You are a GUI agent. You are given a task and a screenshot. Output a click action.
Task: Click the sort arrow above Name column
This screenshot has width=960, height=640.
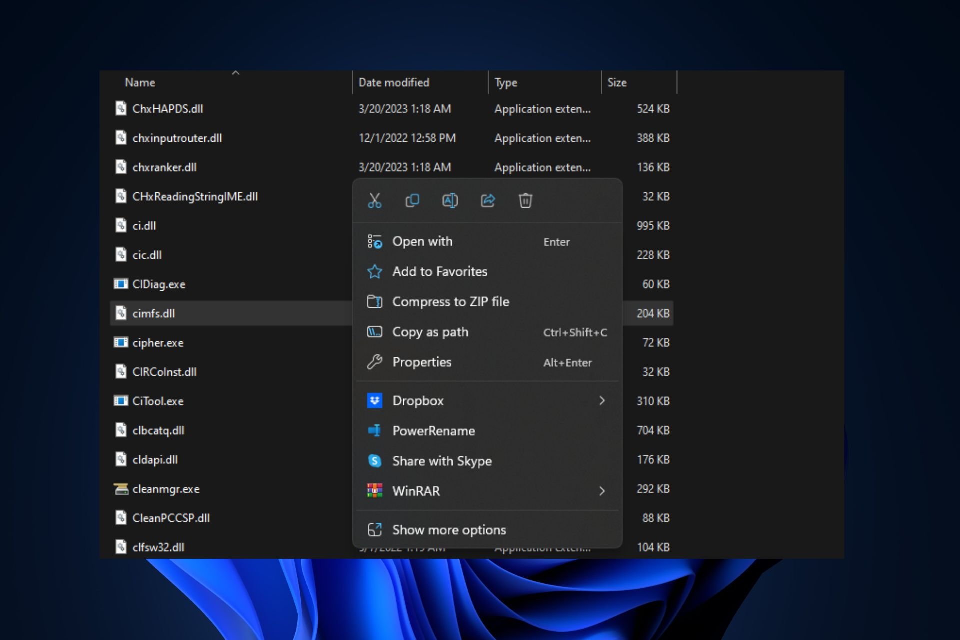236,73
